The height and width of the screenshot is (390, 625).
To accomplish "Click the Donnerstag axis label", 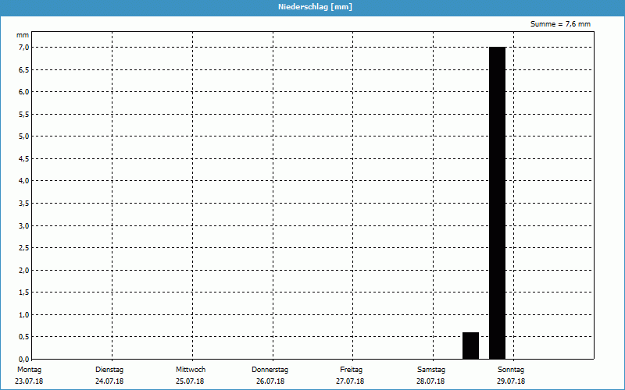I will (x=270, y=370).
